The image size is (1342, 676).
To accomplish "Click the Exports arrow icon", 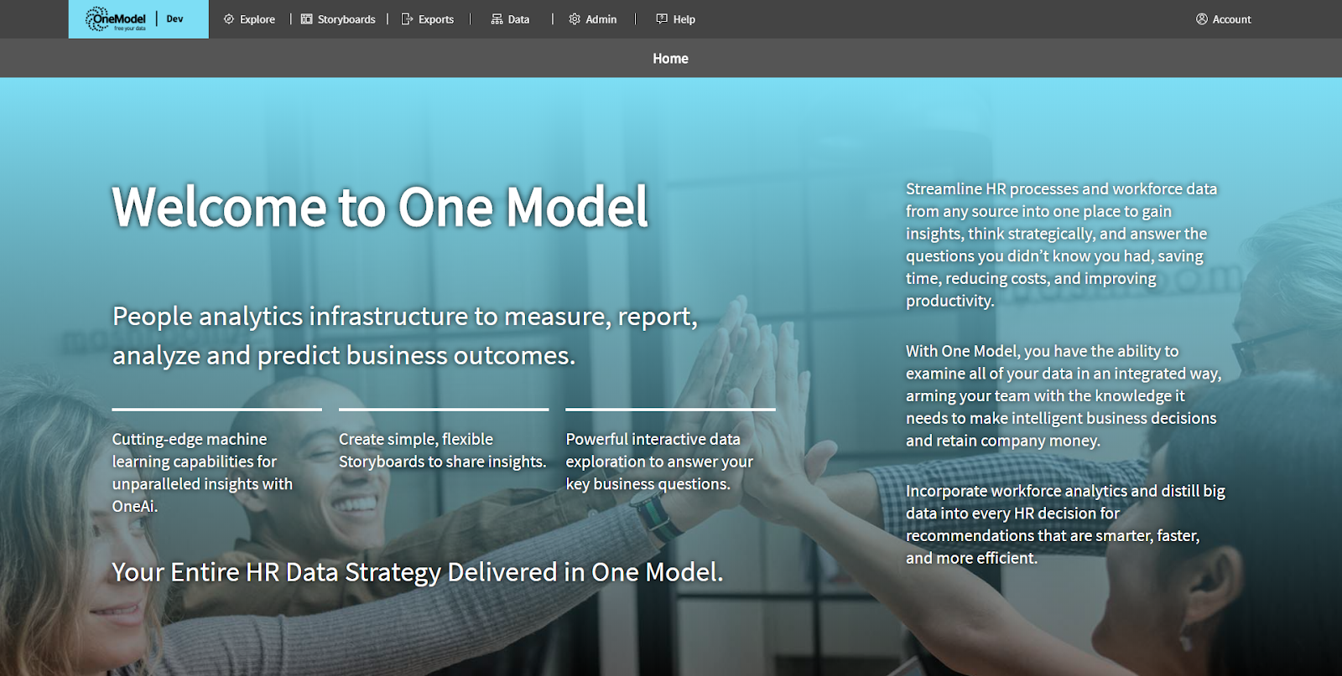I will coord(408,19).
